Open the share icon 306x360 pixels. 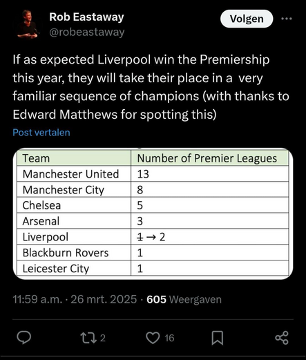(282, 338)
